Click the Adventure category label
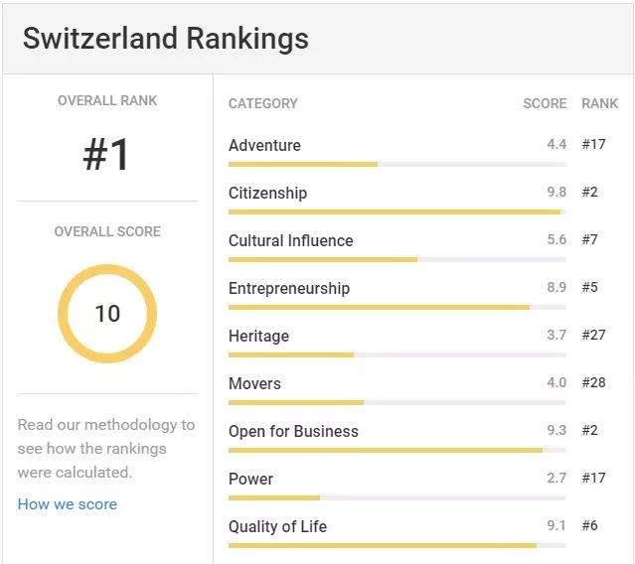This screenshot has height=564, width=635. click(264, 145)
